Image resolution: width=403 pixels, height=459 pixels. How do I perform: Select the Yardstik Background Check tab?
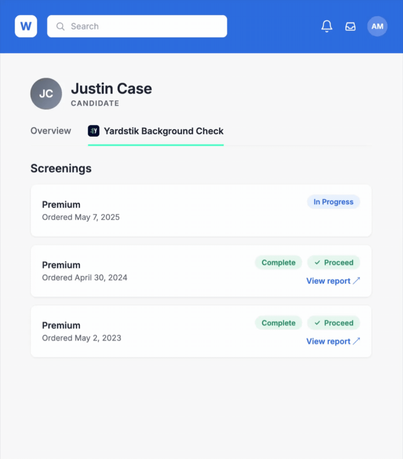156,131
